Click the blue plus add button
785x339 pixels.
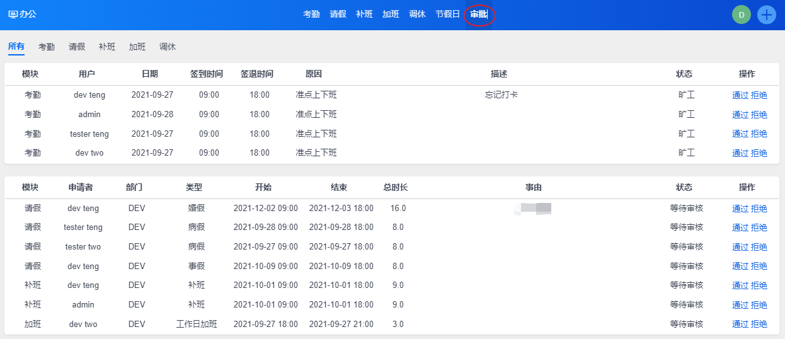pyautogui.click(x=766, y=14)
